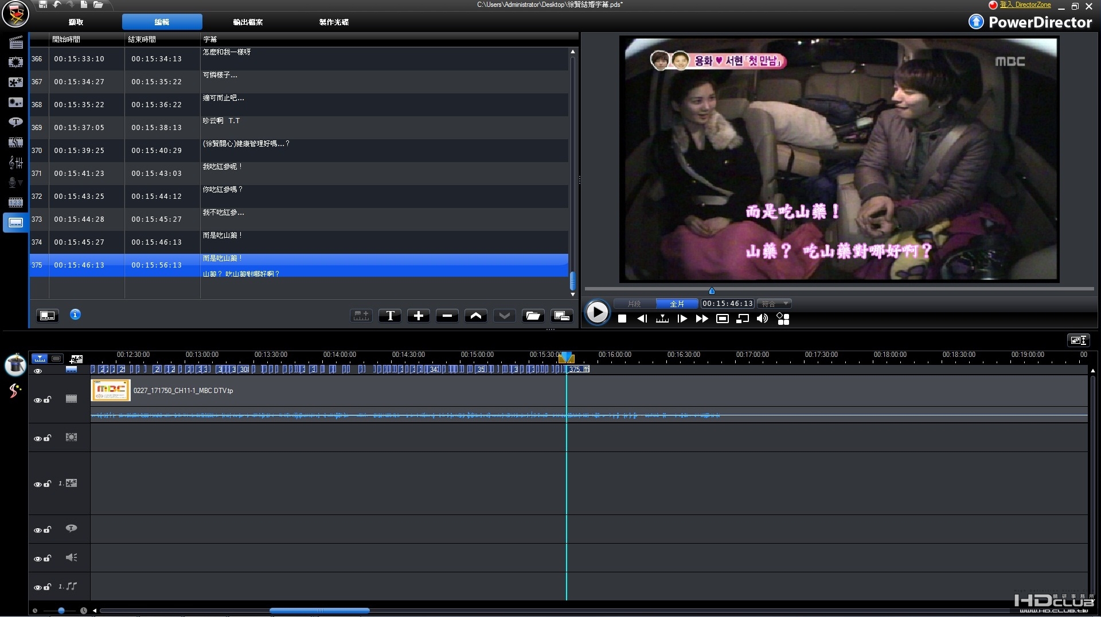Toggle visibility of the main video track
The image size is (1101, 617).
click(37, 400)
